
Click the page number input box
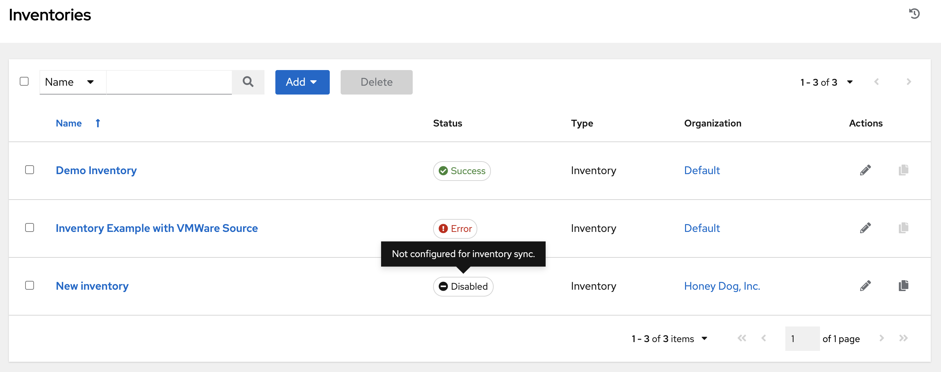802,339
